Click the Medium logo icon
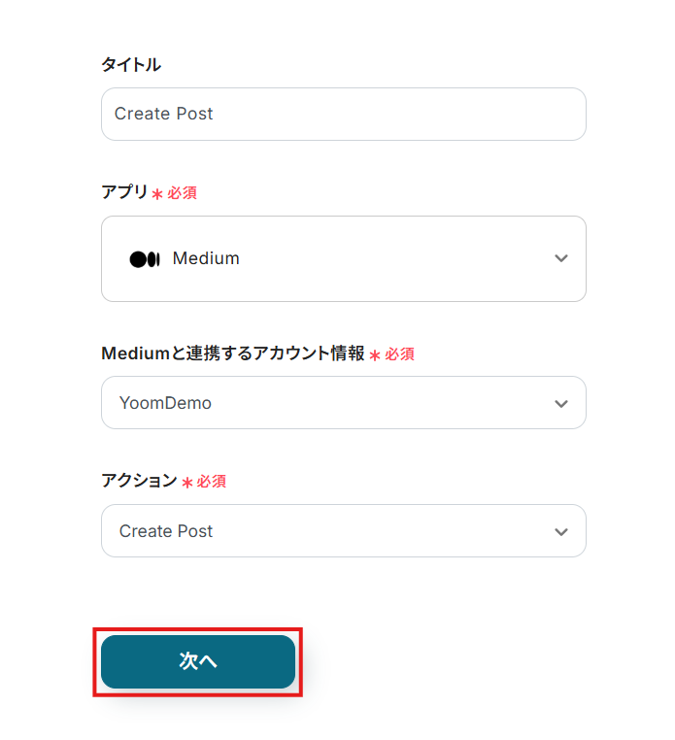675x740 pixels. coord(144,259)
